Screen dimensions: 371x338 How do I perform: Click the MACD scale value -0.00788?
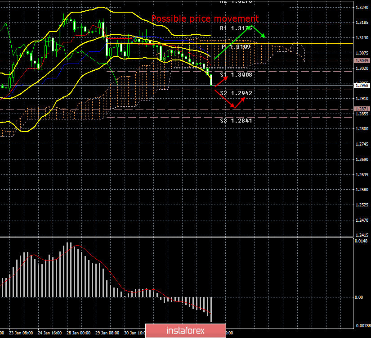[362, 326]
